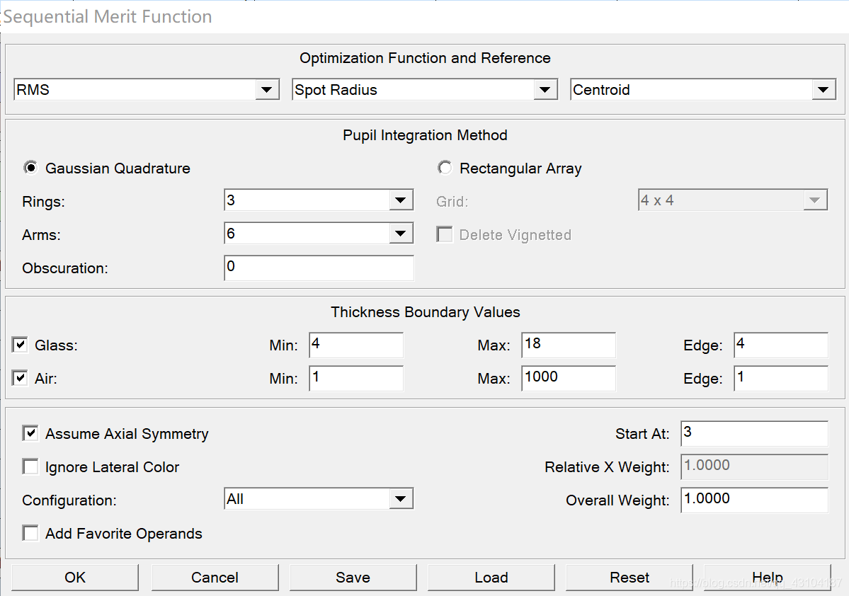
Task: Open the Centroid reference dropdown
Action: pyautogui.click(x=703, y=89)
